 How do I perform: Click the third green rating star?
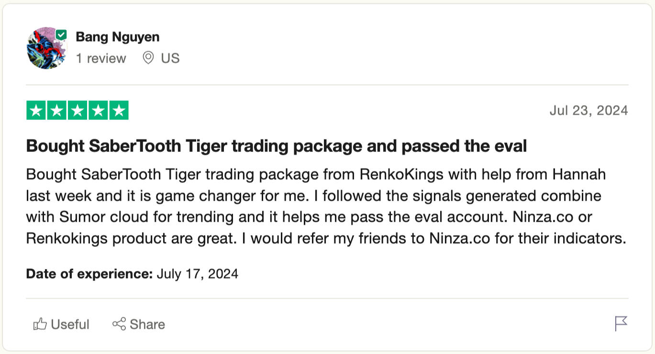click(77, 110)
